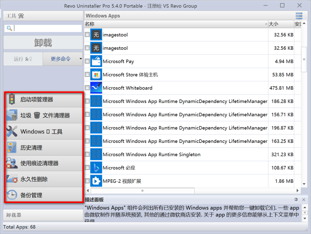Click the evidence remover spy icon
This screenshot has height=234, width=311.
click(x=12, y=163)
